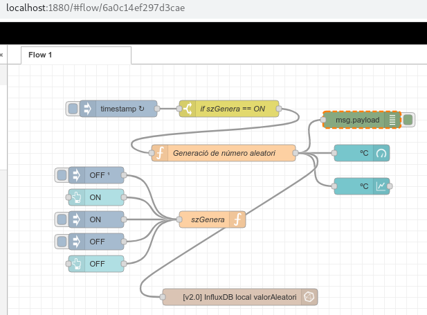Click the Generació de número aleatori function icon
The image size is (427, 315).
coord(160,153)
